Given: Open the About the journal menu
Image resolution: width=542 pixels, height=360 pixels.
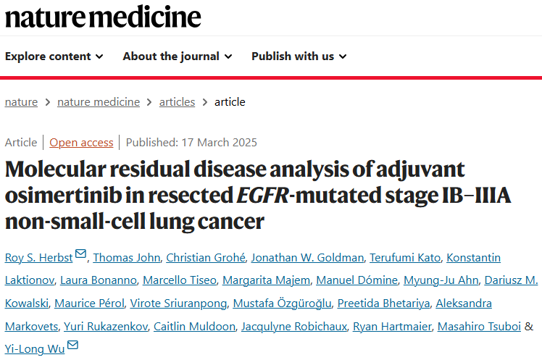Looking at the screenshot, I should pyautogui.click(x=178, y=56).
